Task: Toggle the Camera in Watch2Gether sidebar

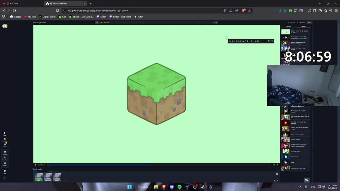Action: [x=5, y=153]
